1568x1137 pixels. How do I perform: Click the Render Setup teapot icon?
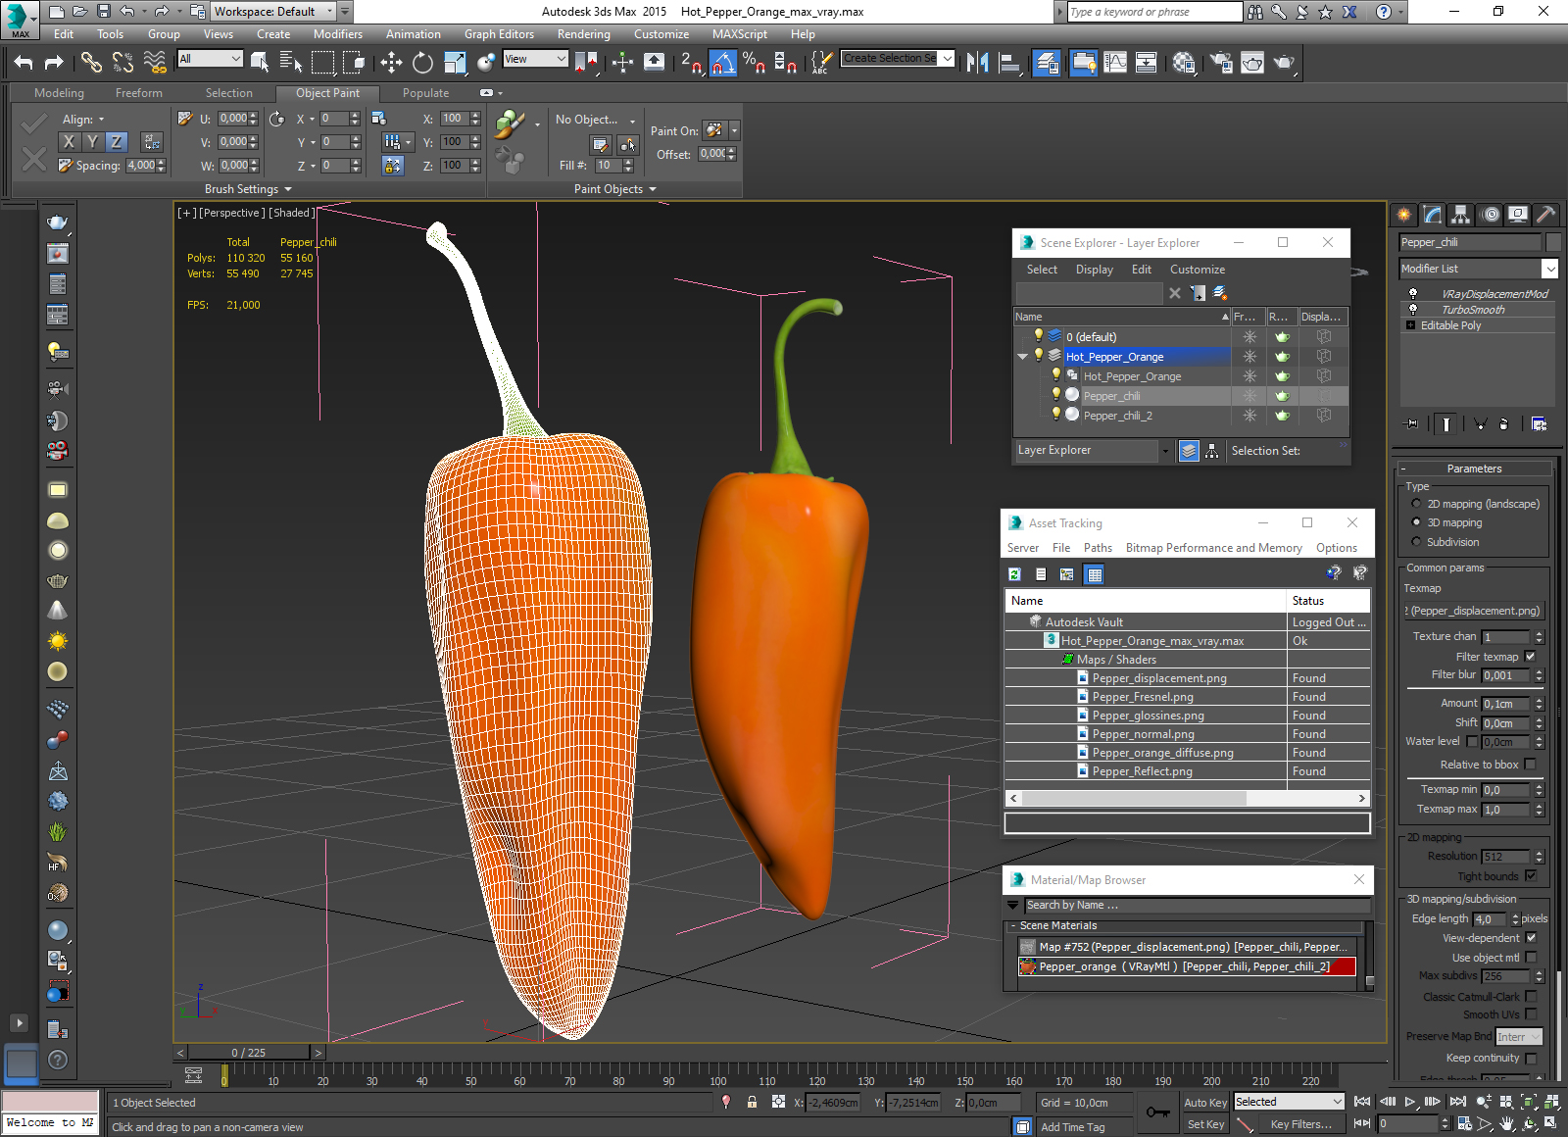1221,63
